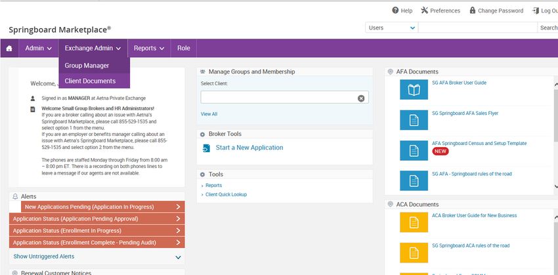Select Group Manager from Exchange Admin menu

[x=95, y=66]
